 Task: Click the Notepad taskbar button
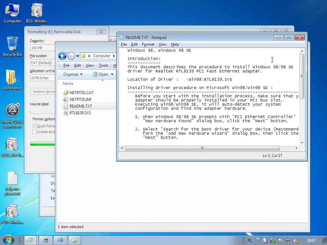[30, 241]
